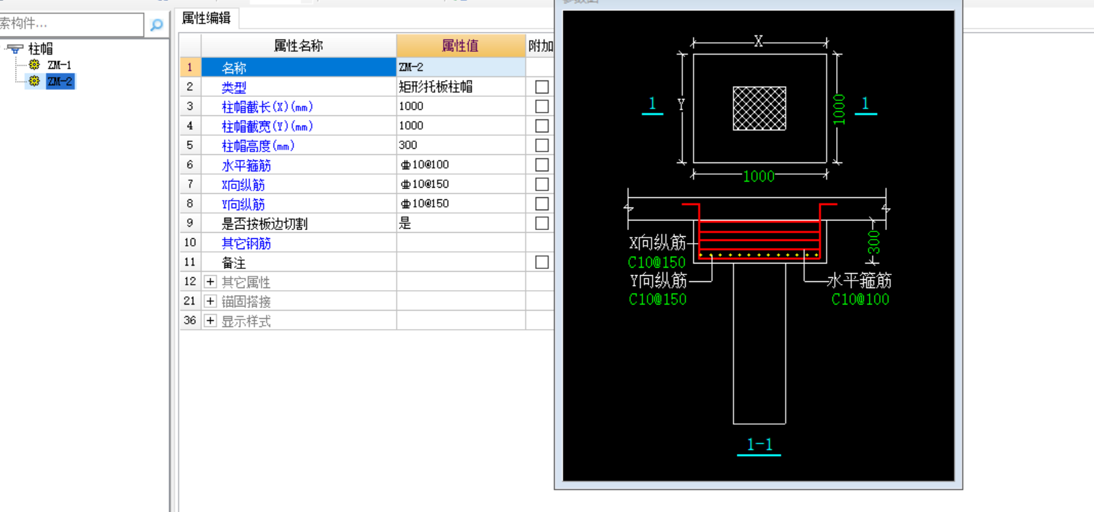
Task: Tick the 附加 checkbox for 水平箍筋
Action: (x=542, y=165)
